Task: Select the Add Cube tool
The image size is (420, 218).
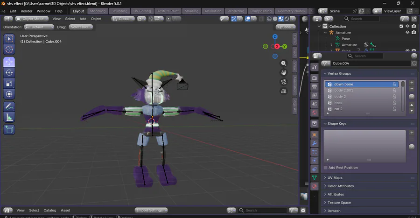Action: coord(9,130)
